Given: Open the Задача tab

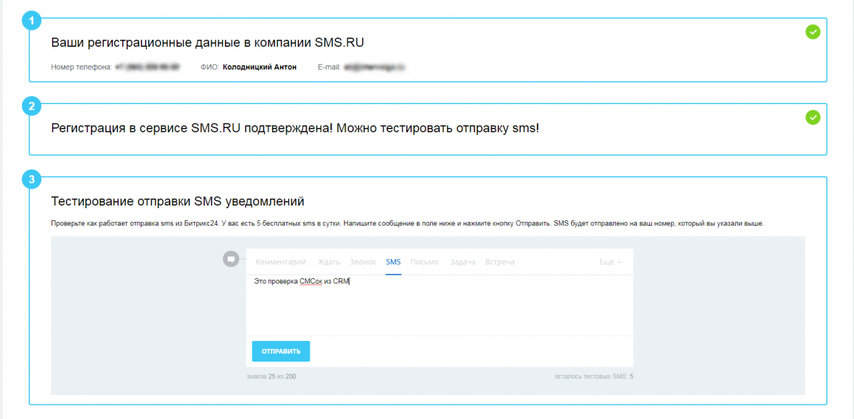Looking at the screenshot, I should tap(462, 262).
